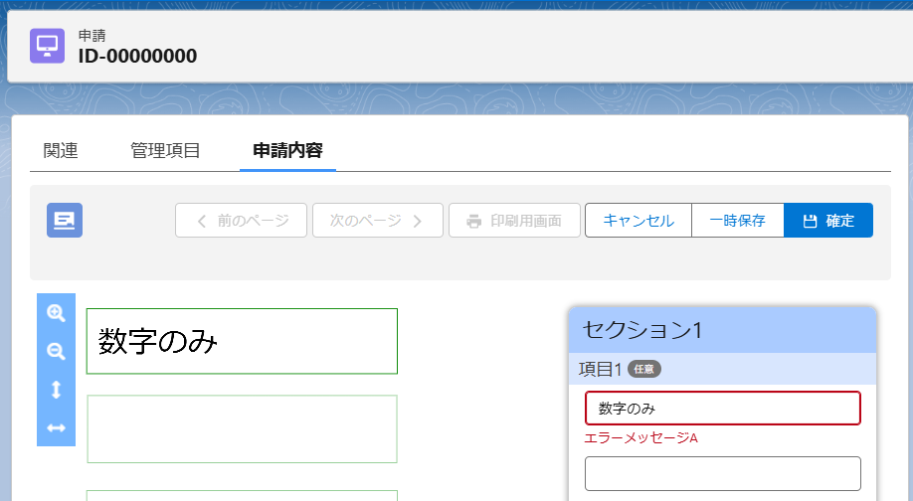
Task: Switch to the 関連 tab
Action: click(x=61, y=151)
